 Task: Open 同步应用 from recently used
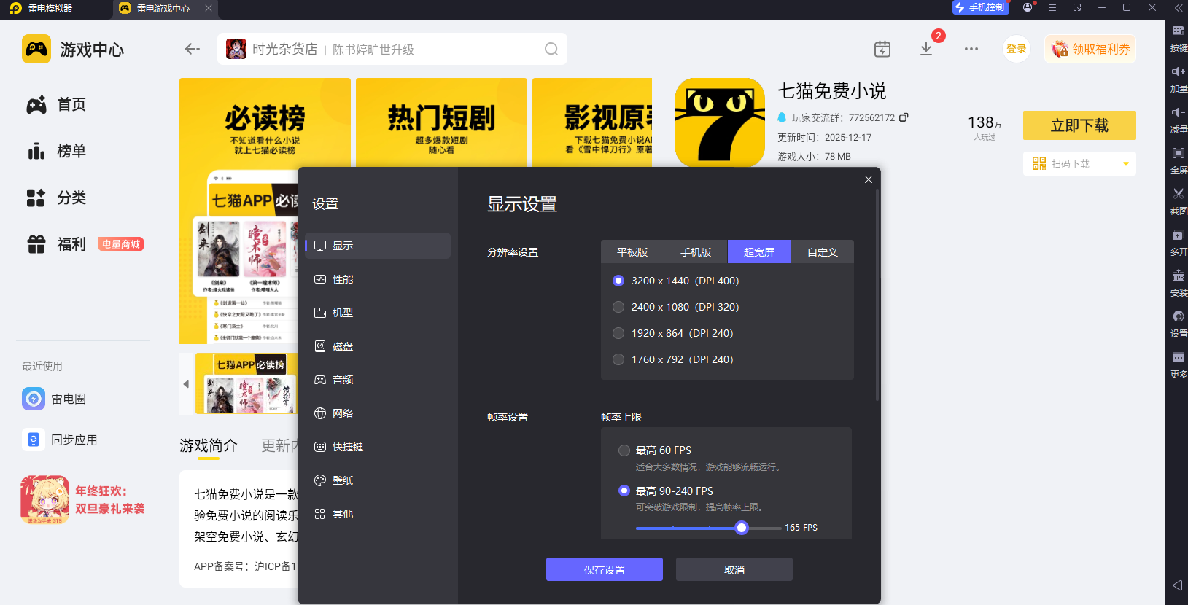[60, 440]
